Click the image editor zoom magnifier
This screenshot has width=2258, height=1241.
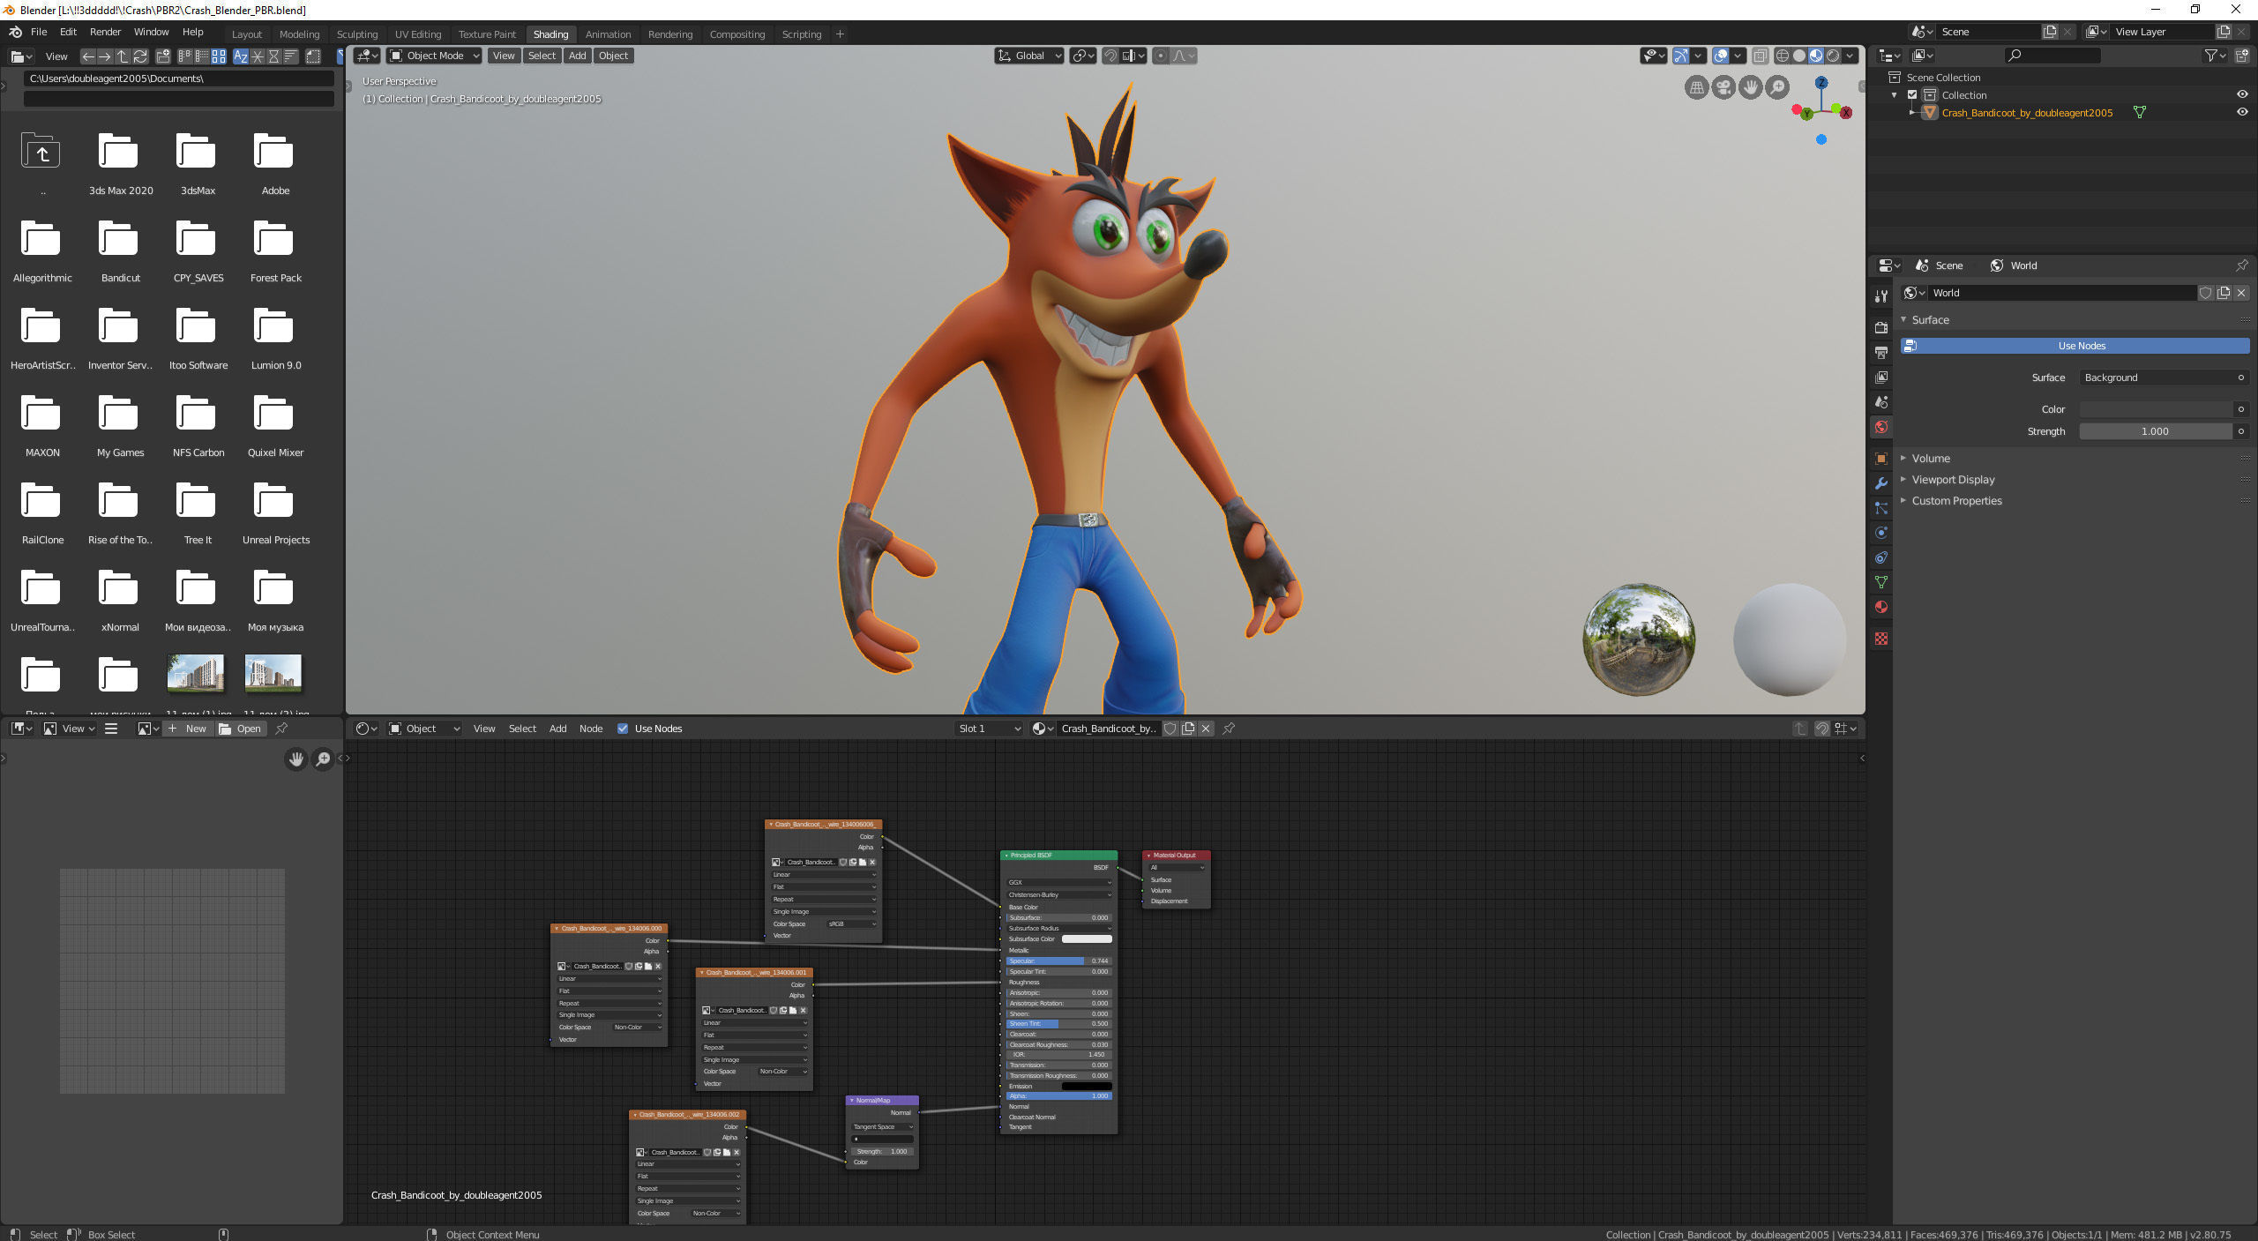click(324, 759)
